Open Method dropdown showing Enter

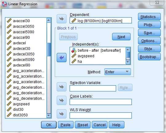[x=118, y=72]
